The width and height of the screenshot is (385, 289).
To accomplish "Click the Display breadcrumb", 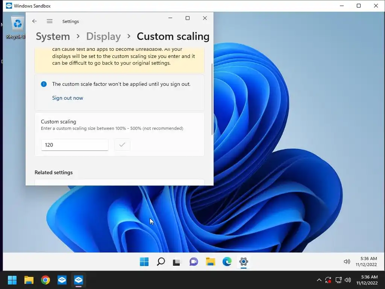I will tap(103, 37).
